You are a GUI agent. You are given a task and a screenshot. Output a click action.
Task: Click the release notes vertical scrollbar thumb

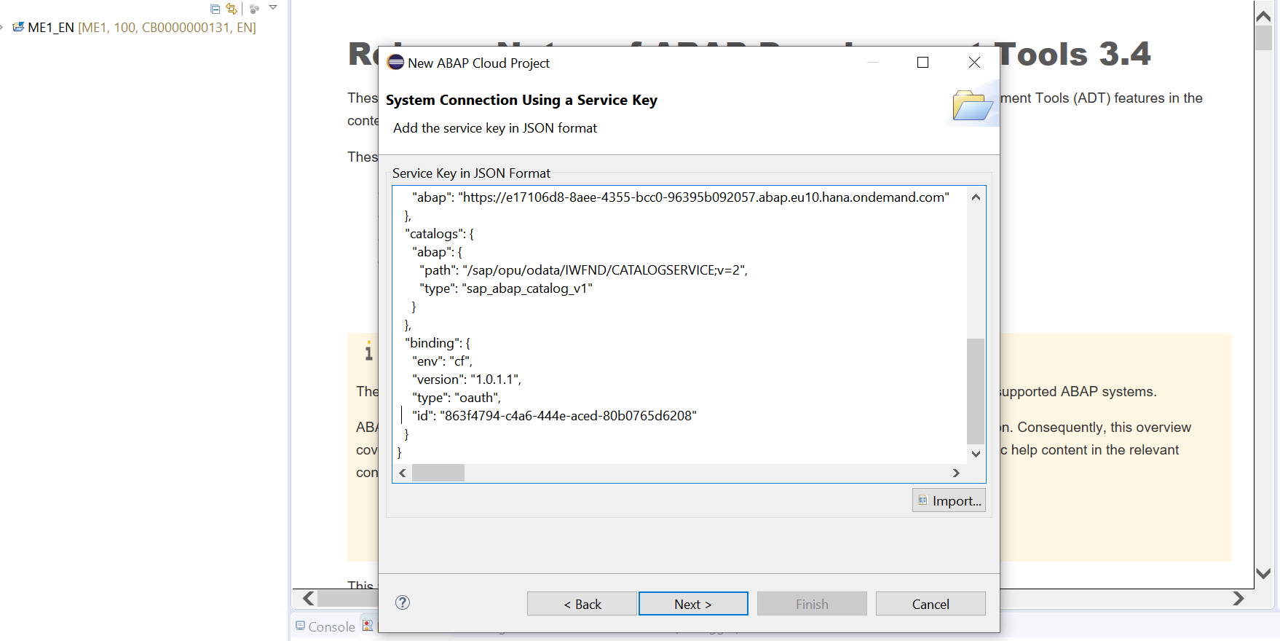[1263, 38]
